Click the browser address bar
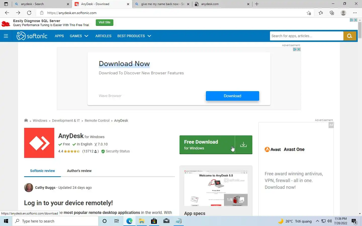The image size is (362, 226). pyautogui.click(x=173, y=13)
